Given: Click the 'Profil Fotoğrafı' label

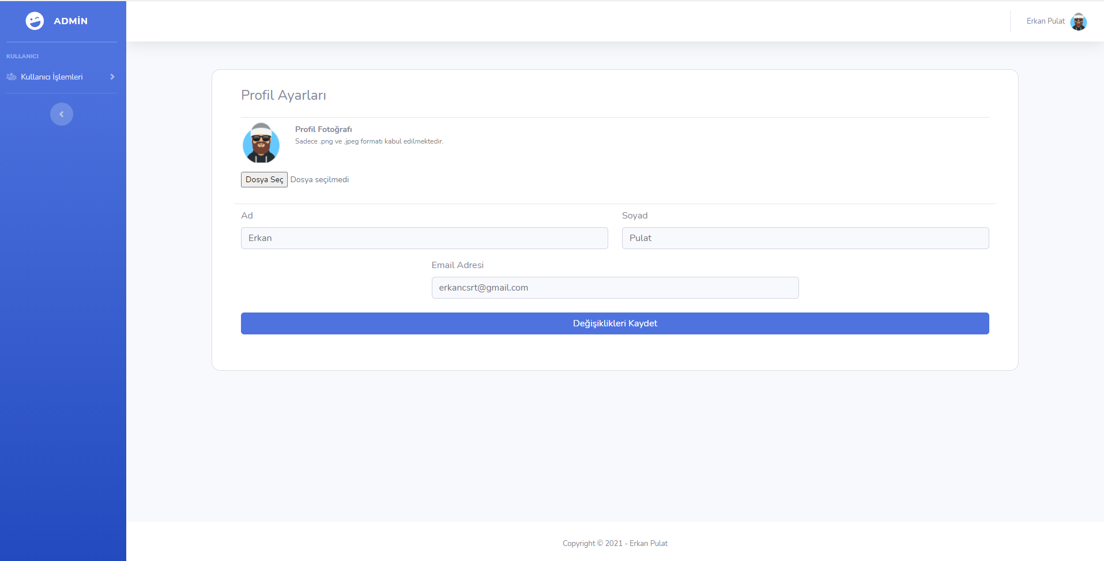Looking at the screenshot, I should (323, 129).
